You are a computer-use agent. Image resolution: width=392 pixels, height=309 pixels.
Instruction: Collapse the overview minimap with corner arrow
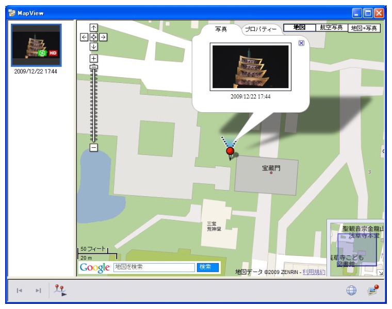381,272
